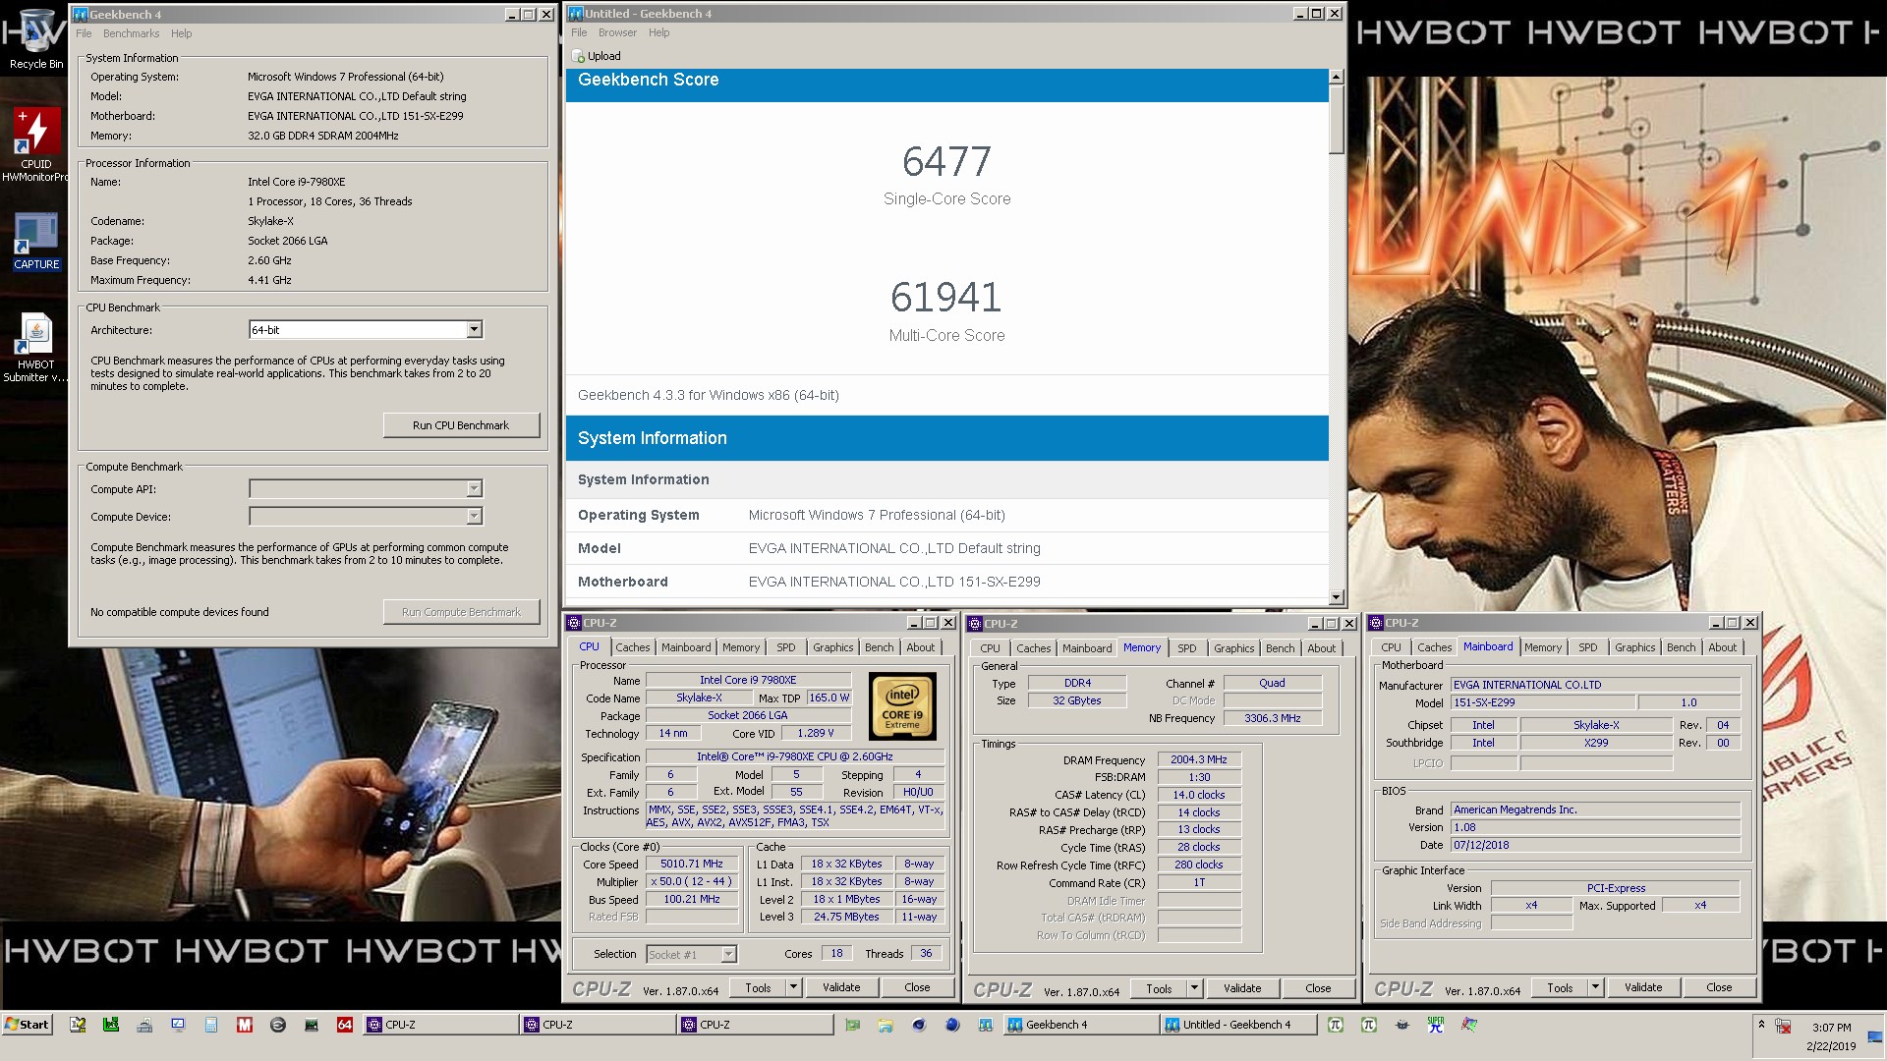Image resolution: width=1887 pixels, height=1061 pixels.
Task: Switch to Mainboard tab in first CPU-Z
Action: click(685, 648)
